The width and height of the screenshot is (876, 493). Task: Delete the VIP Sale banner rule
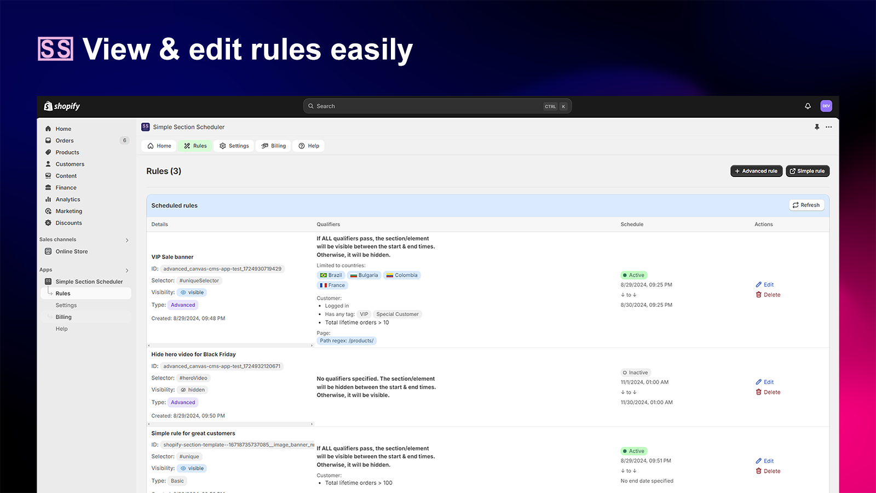point(768,295)
